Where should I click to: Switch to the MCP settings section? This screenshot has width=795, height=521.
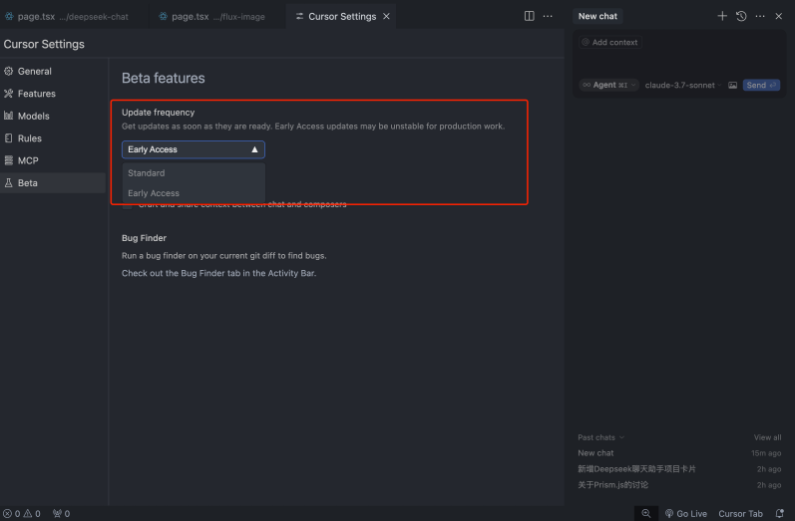click(28, 160)
